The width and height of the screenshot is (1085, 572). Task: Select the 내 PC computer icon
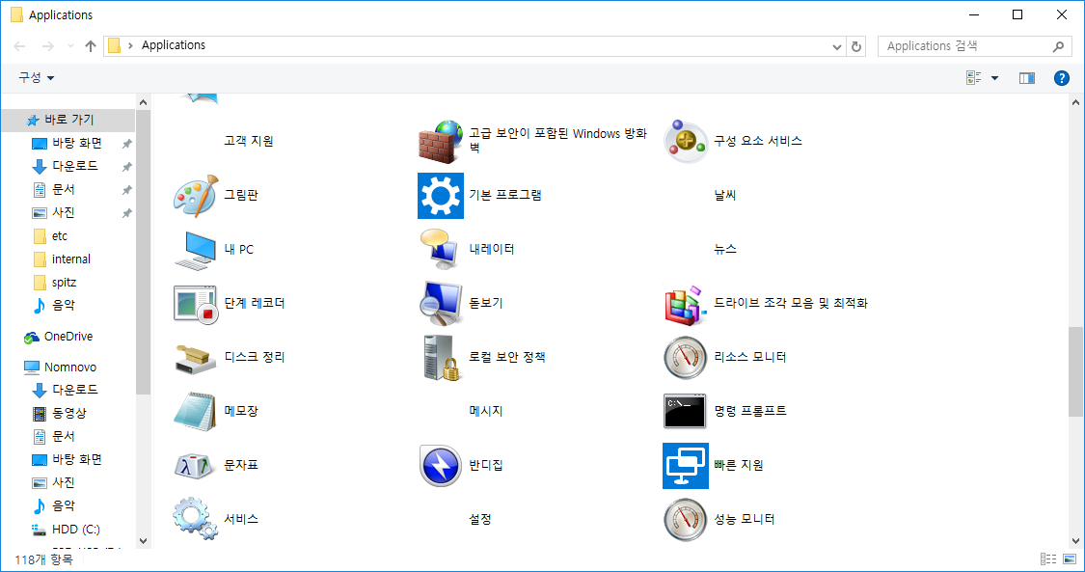pyautogui.click(x=196, y=249)
